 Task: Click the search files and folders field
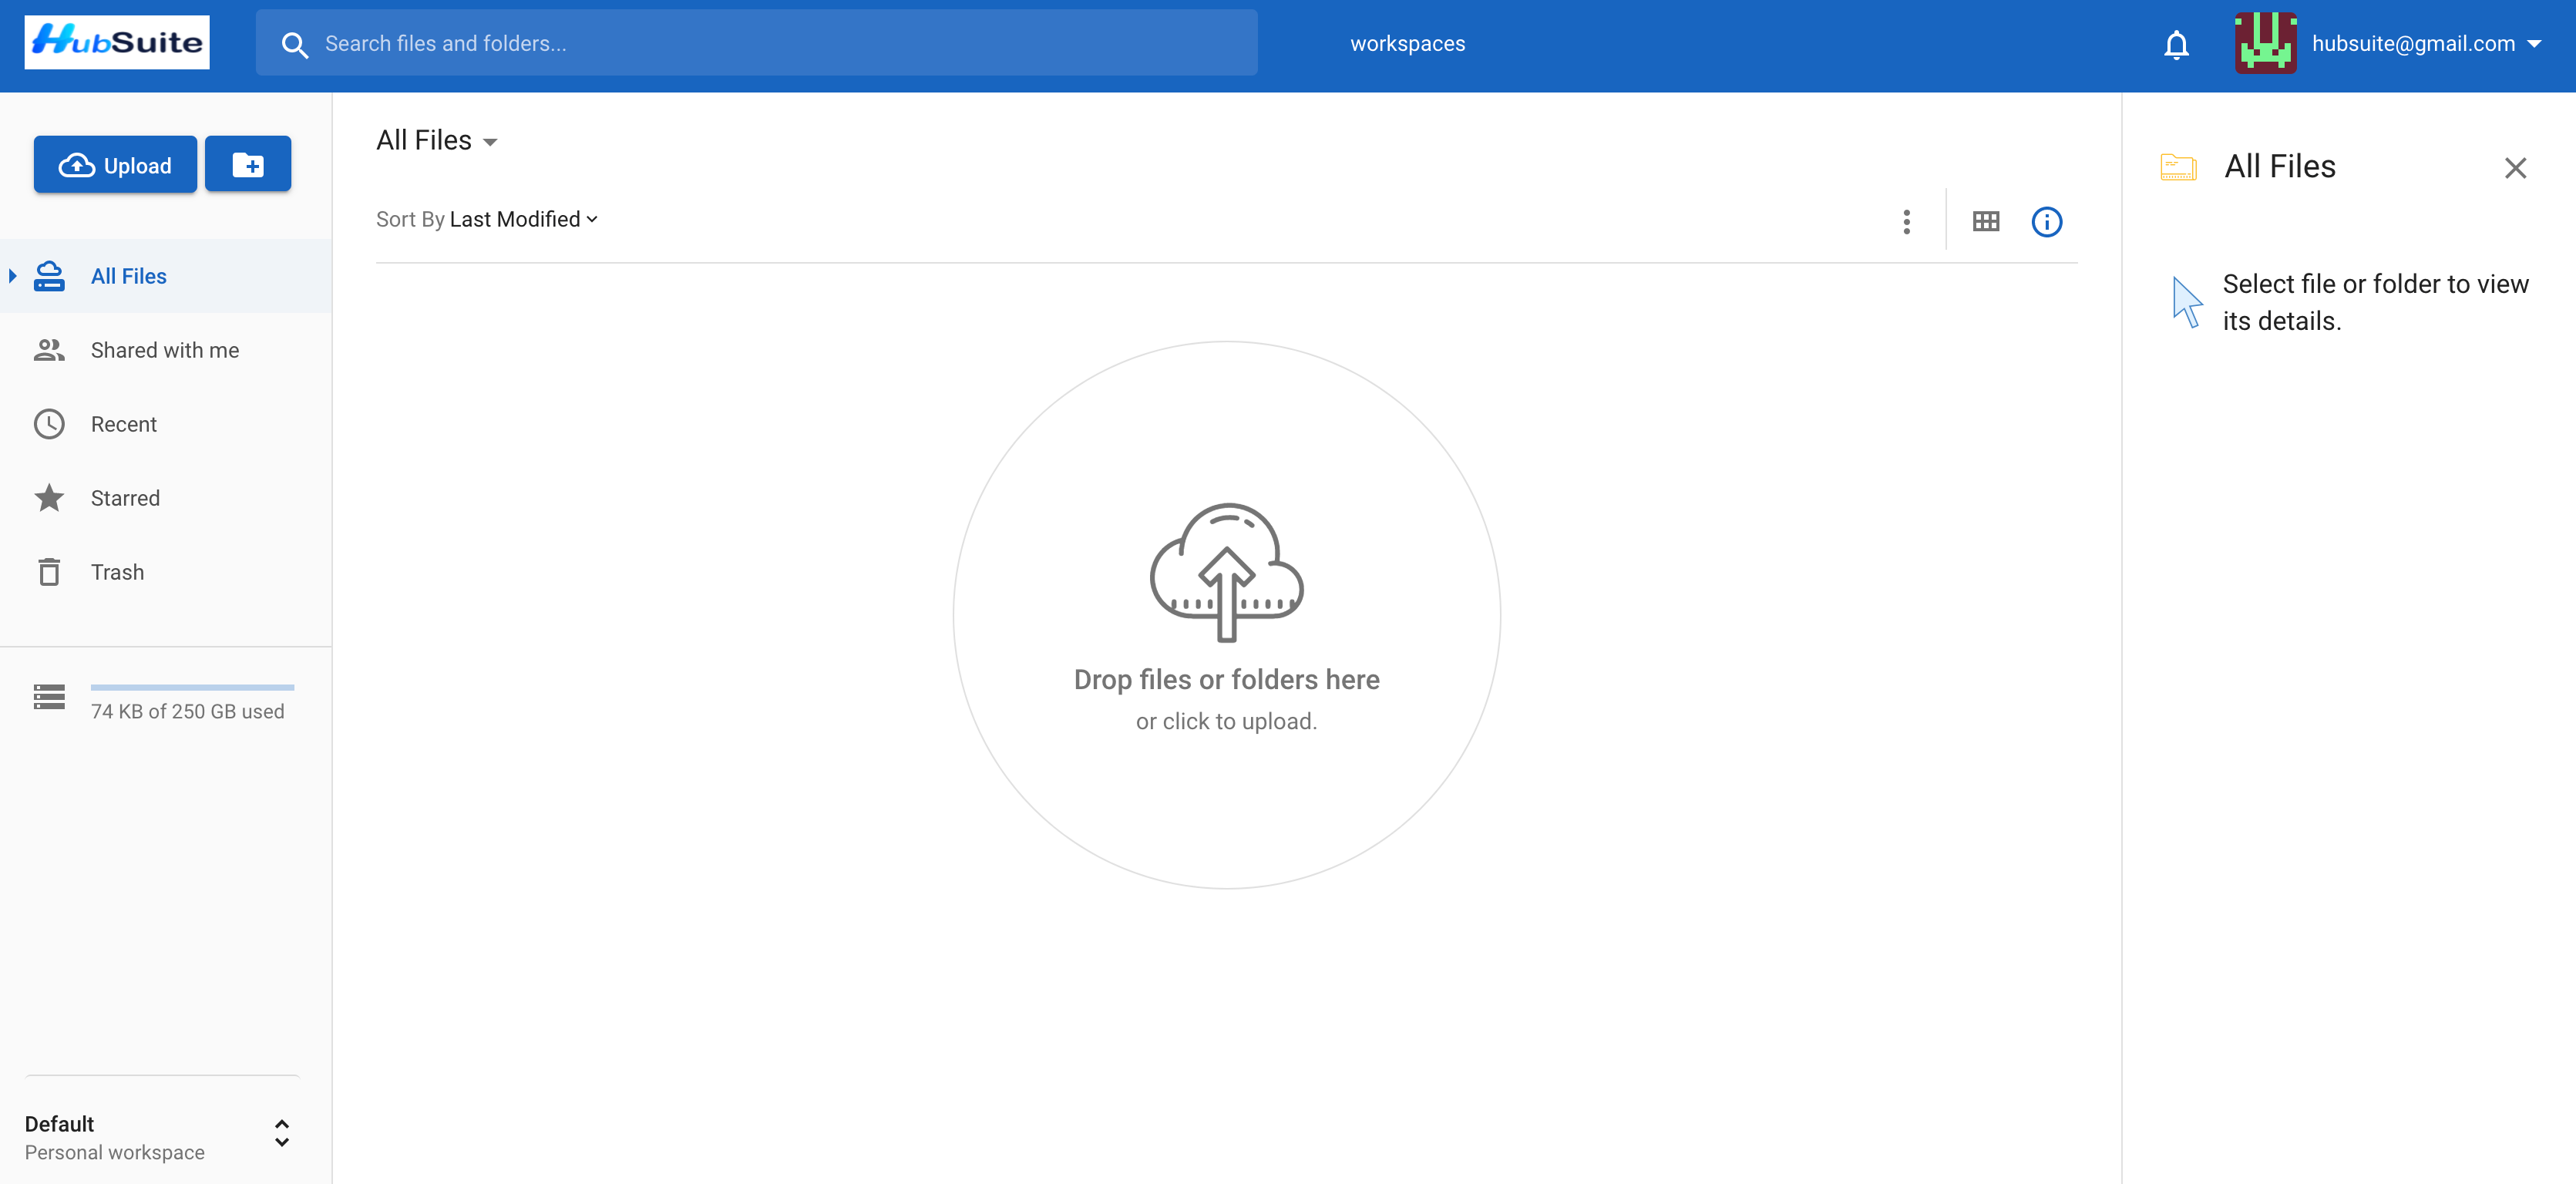click(759, 42)
